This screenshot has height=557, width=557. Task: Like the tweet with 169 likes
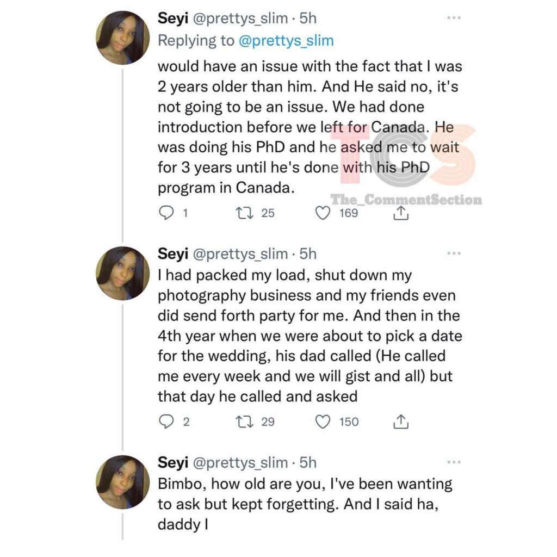323,213
